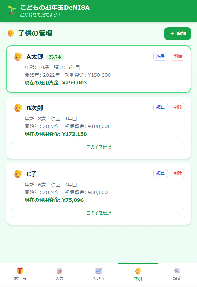The width and height of the screenshot is (197, 287).
Task: Click the 選択中 badge next to A太郎
Action: (55, 57)
